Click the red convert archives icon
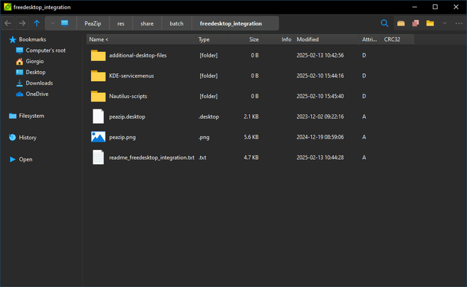The height and width of the screenshot is (287, 467). click(416, 23)
